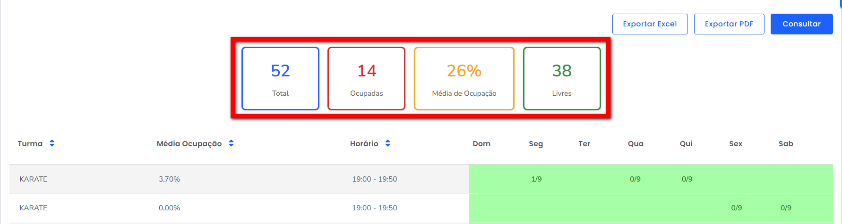Select the KARATE row with 3,70%
The width and height of the screenshot is (842, 224).
click(34, 179)
